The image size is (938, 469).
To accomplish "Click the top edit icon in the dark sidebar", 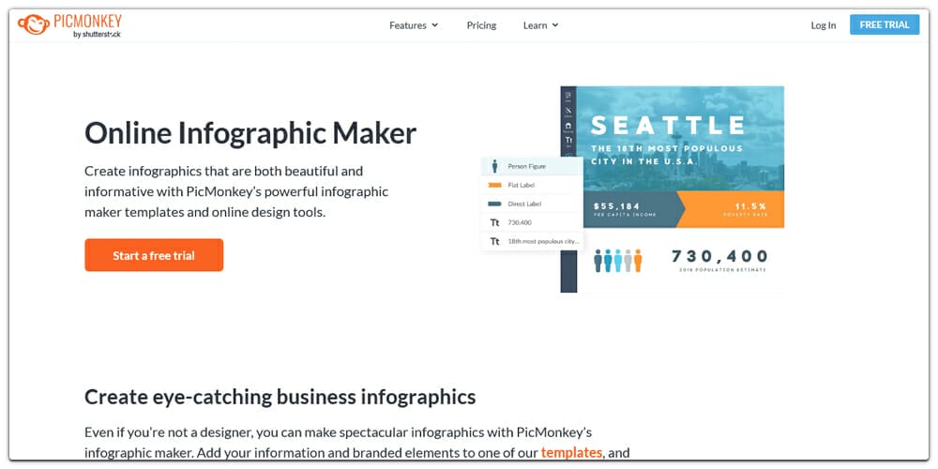I will tap(567, 95).
